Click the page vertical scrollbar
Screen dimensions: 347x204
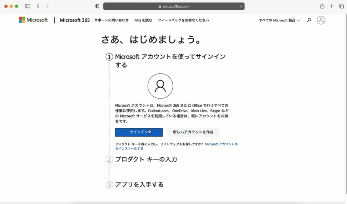click(346, 104)
